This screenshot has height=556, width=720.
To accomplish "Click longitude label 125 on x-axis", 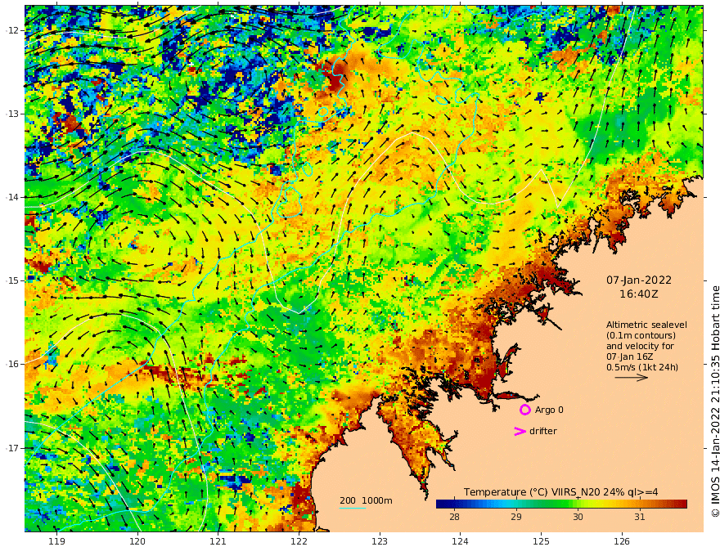I will (x=541, y=541).
